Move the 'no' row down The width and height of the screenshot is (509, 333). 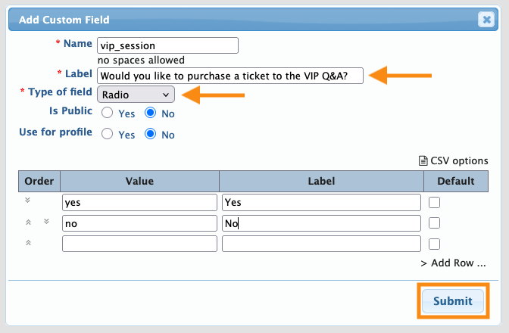[46, 222]
